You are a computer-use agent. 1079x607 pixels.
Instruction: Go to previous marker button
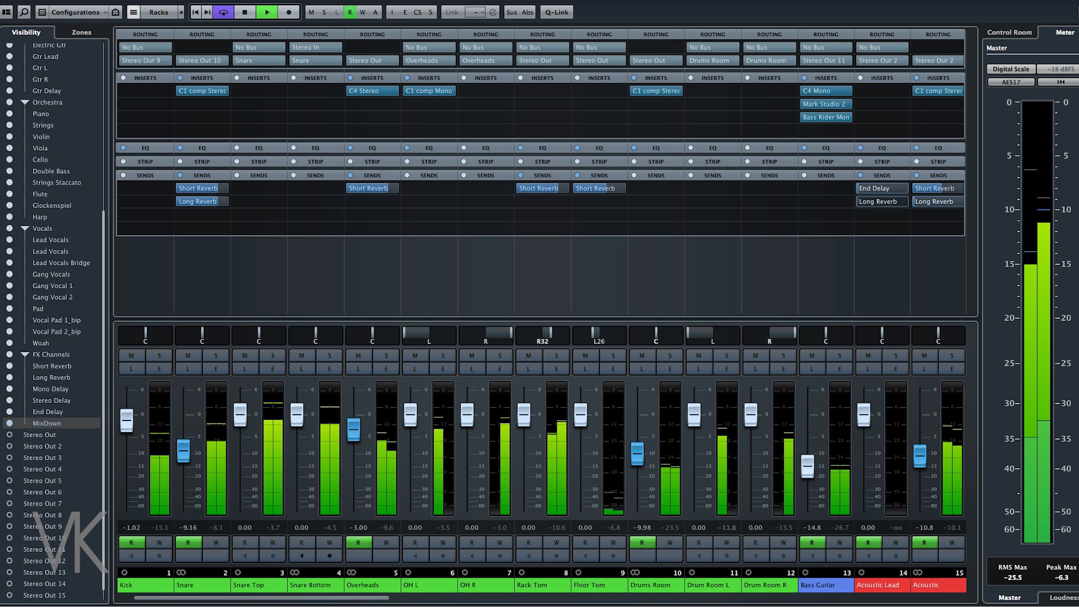(196, 12)
